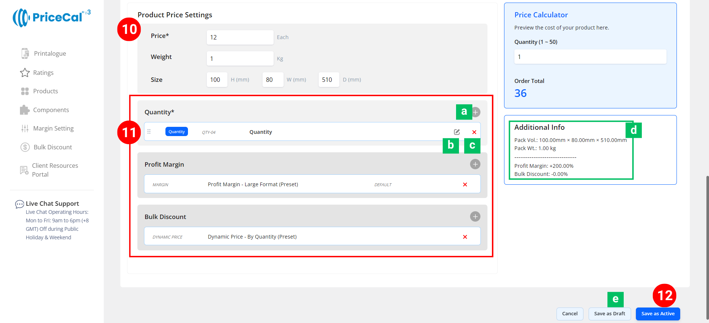Click Save as Active button
The width and height of the screenshot is (709, 323).
click(x=658, y=314)
